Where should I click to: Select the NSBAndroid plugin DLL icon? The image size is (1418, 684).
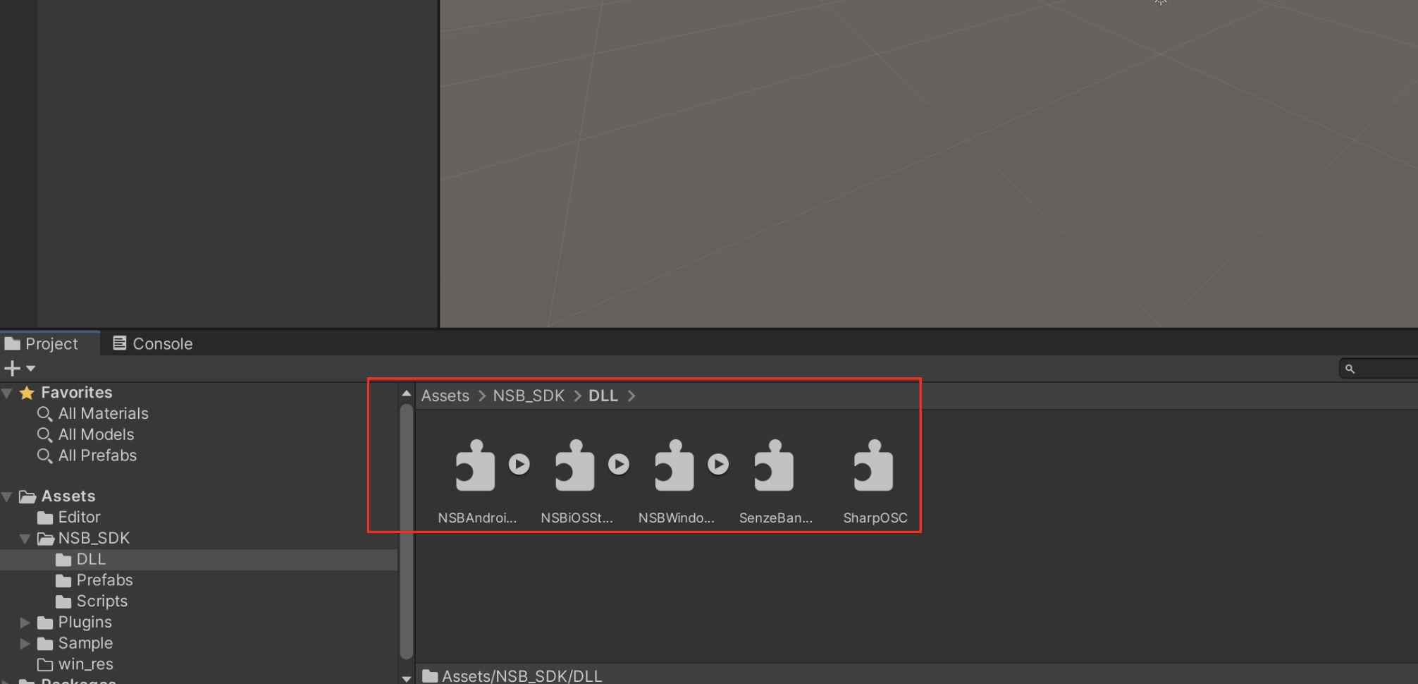[x=475, y=465]
